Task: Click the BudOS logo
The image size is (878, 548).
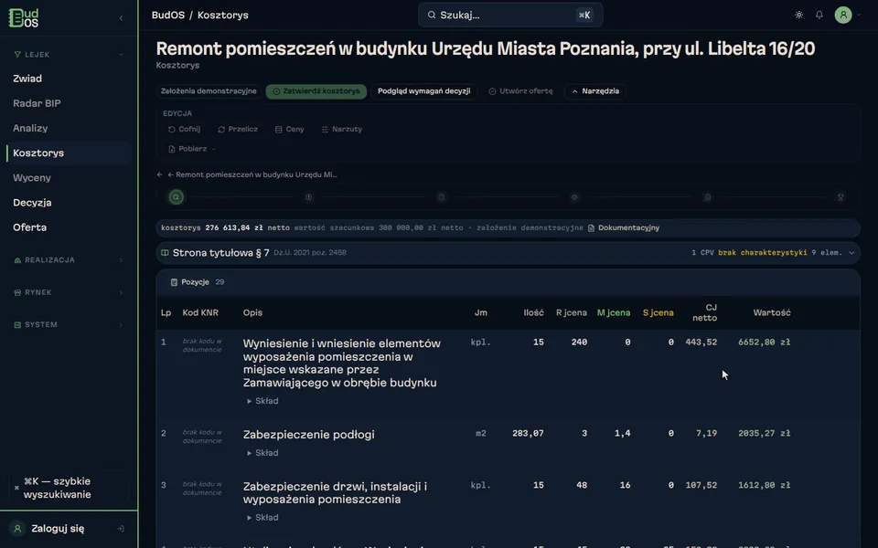Action: click(x=24, y=18)
